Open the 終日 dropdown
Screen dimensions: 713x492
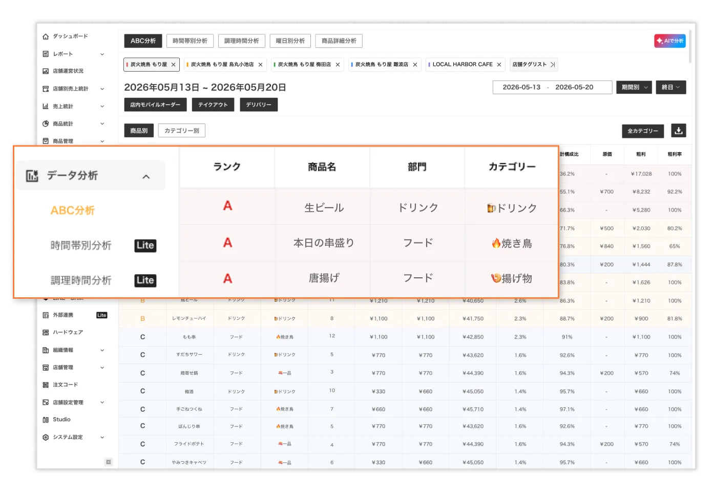click(x=671, y=87)
